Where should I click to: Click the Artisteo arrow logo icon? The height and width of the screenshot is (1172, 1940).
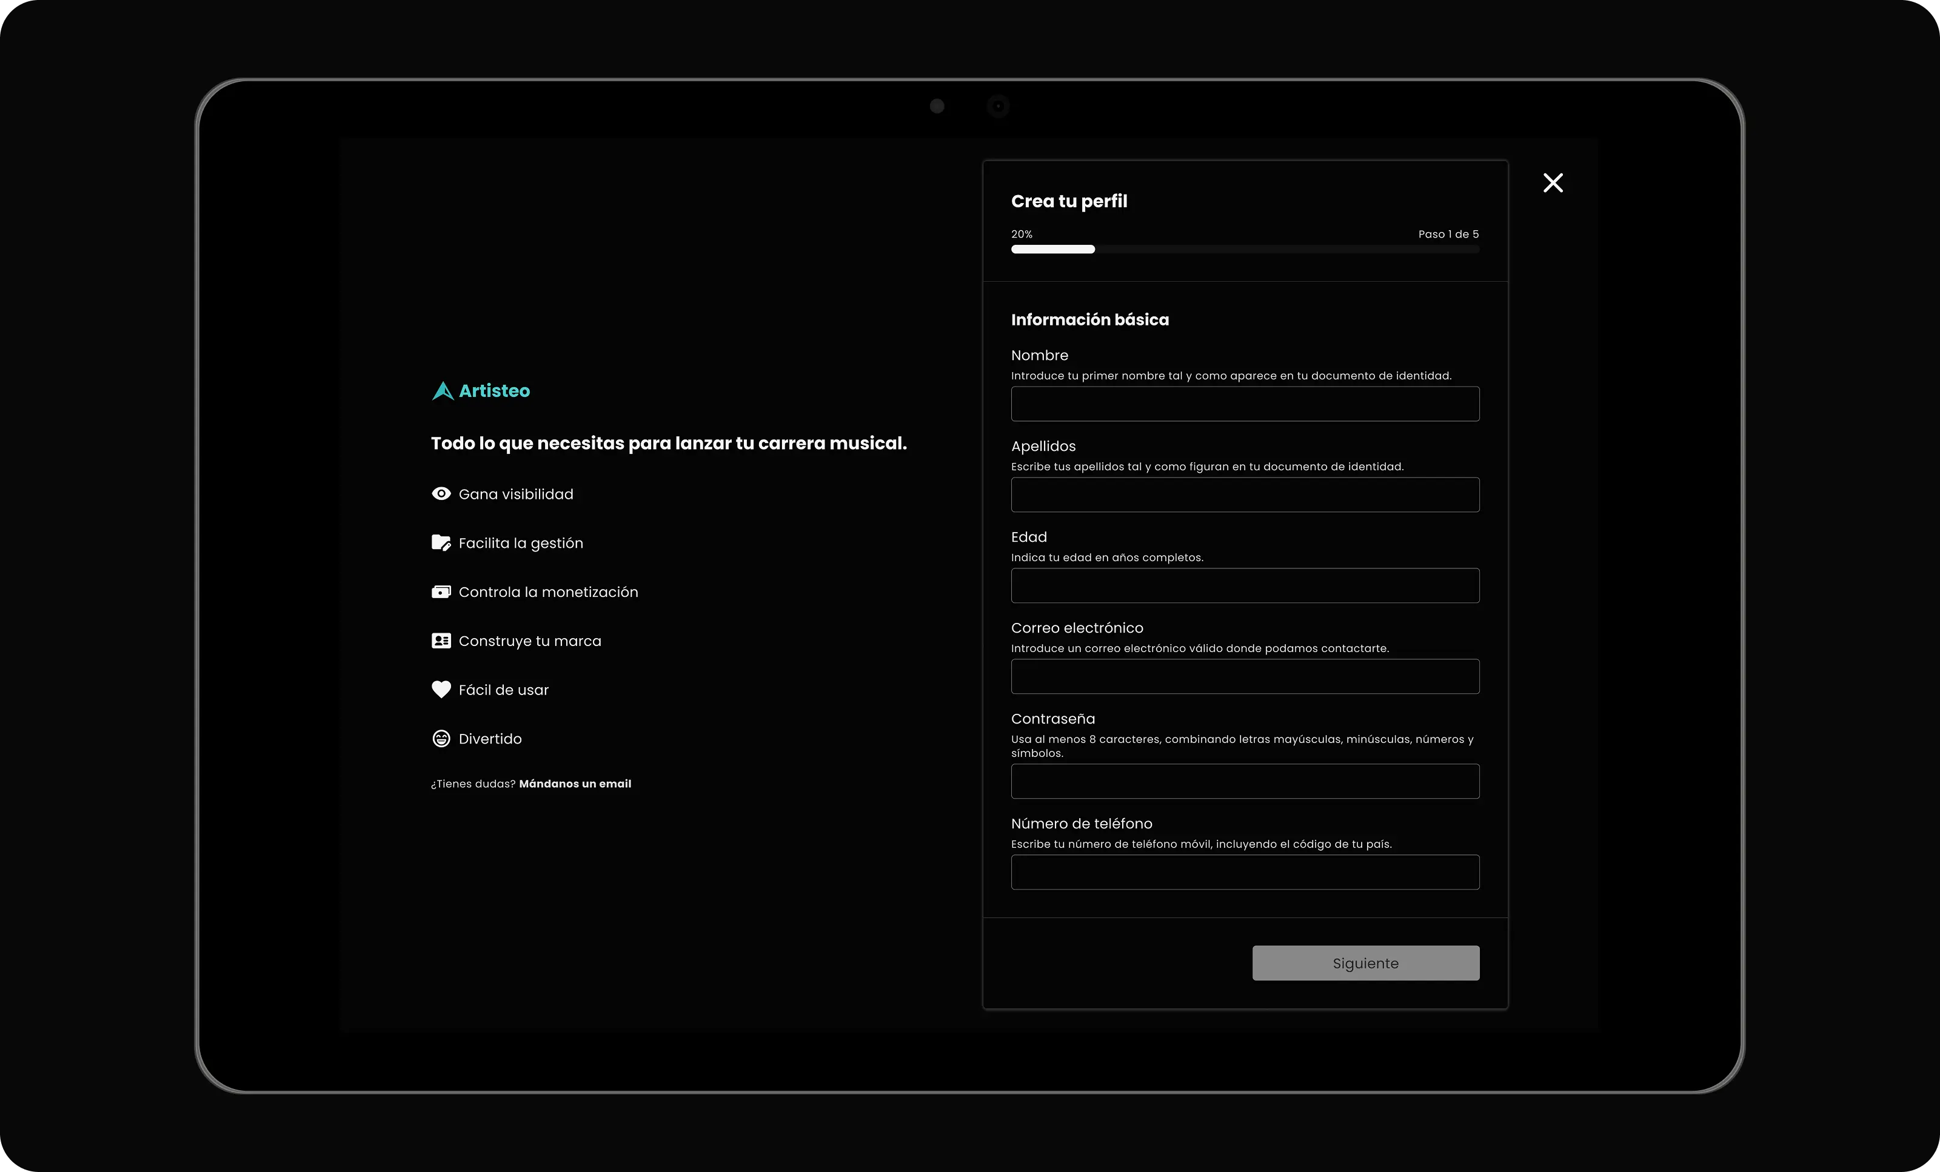443,391
